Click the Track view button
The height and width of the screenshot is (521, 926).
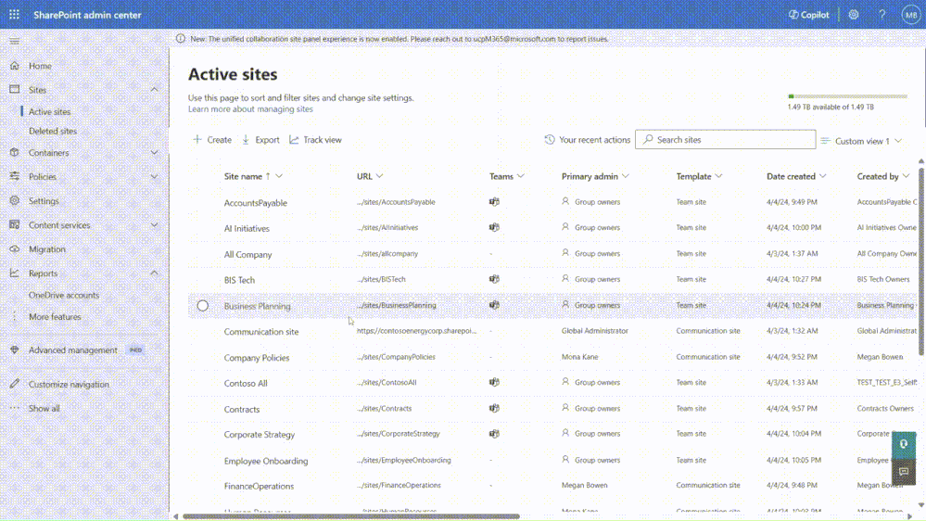[x=315, y=140]
